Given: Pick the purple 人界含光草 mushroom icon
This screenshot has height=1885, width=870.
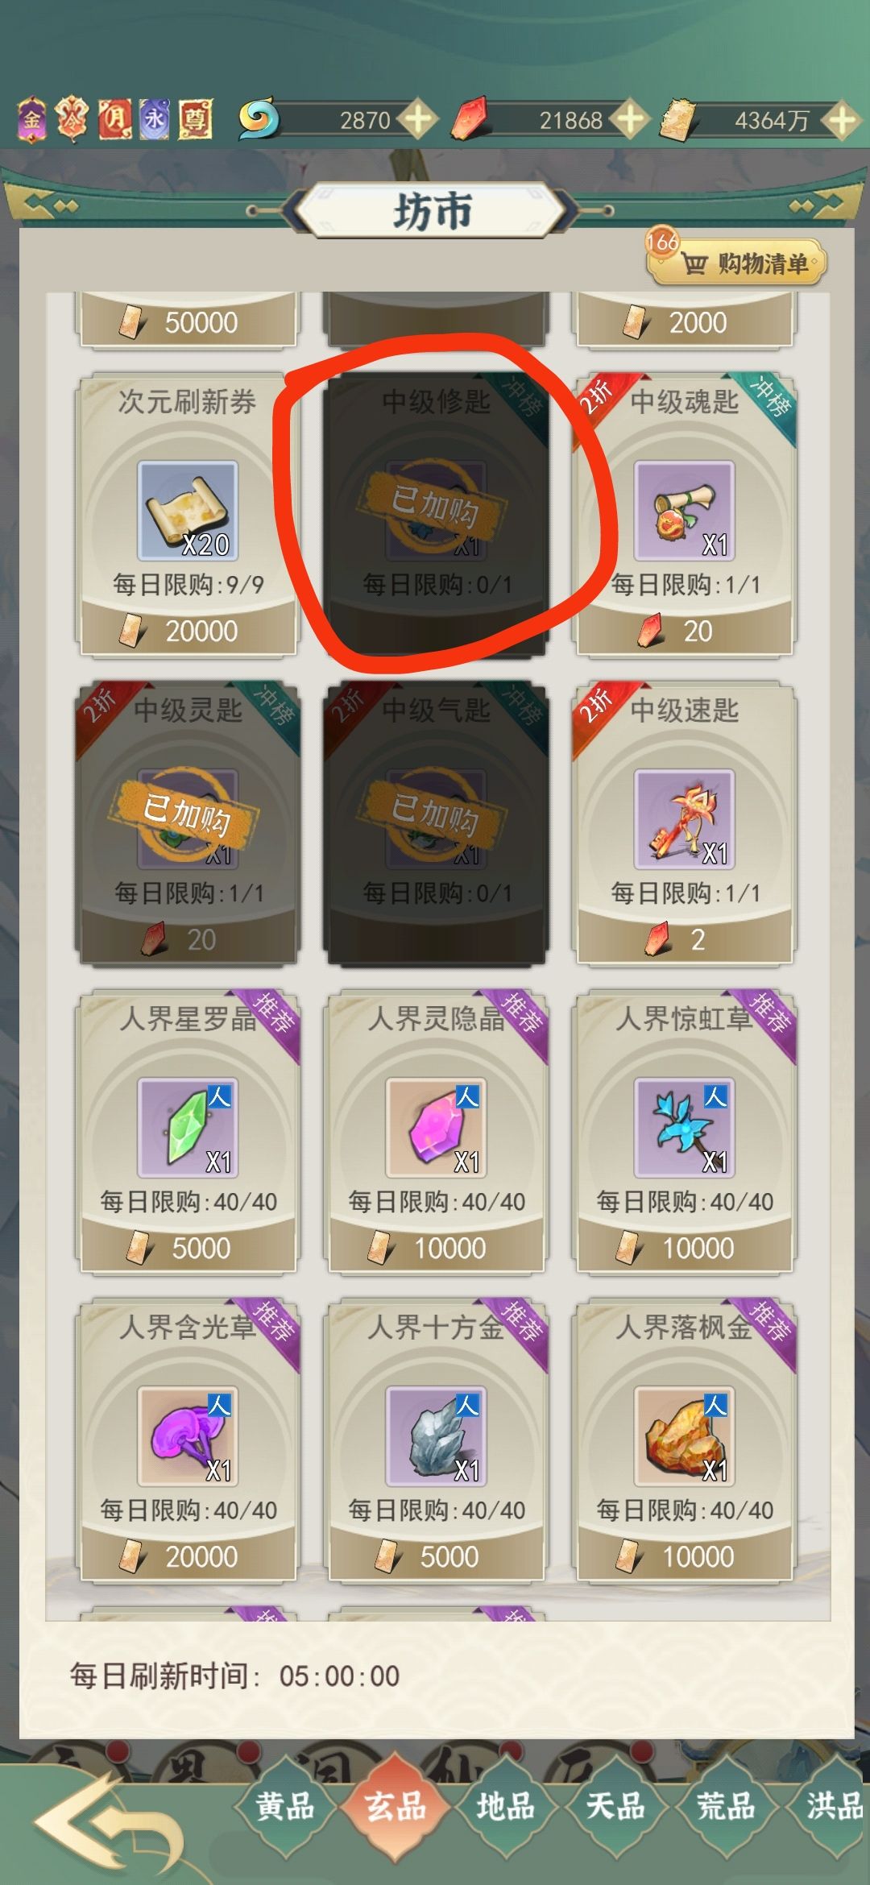Looking at the screenshot, I should [188, 1436].
